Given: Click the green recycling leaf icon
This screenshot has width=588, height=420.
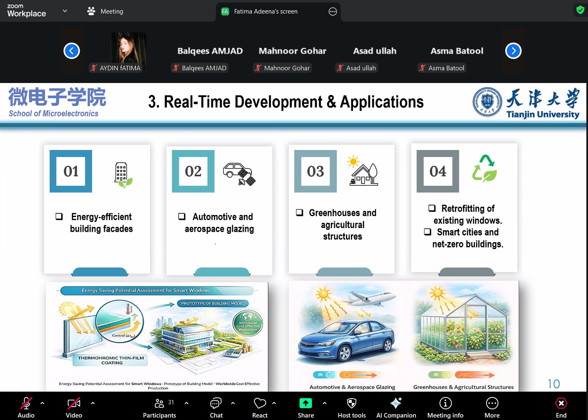Looking at the screenshot, I should pyautogui.click(x=485, y=168).
